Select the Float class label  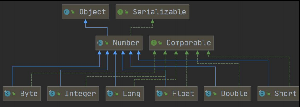(x=183, y=94)
